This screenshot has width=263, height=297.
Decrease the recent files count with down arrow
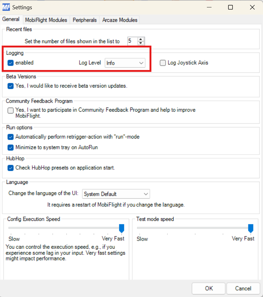pos(141,43)
